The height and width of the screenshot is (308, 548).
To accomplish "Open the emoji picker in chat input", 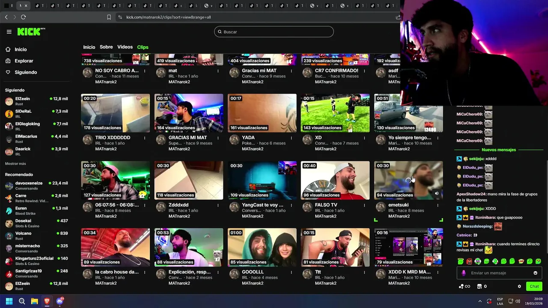I will (535, 273).
